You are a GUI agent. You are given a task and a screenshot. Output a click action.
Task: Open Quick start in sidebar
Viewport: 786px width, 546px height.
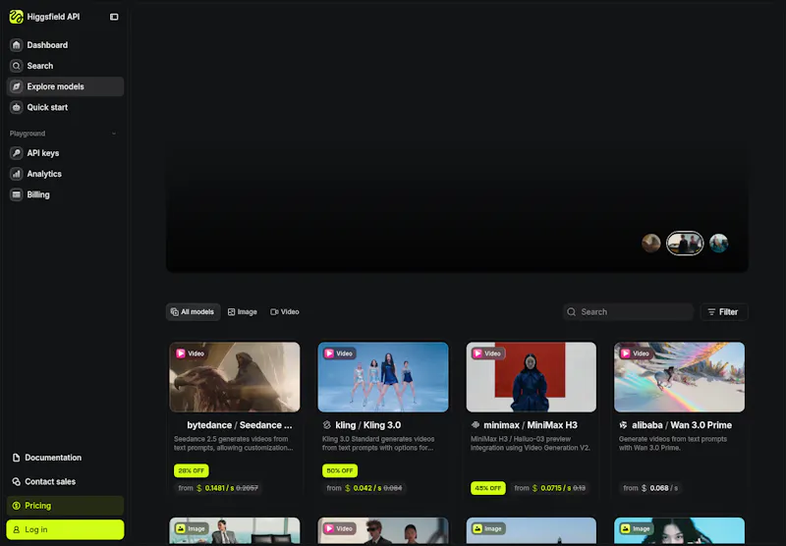tap(65, 107)
